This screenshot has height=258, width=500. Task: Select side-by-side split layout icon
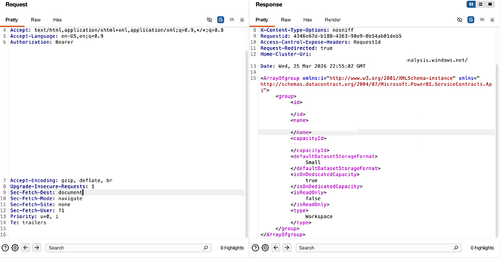[x=471, y=4]
